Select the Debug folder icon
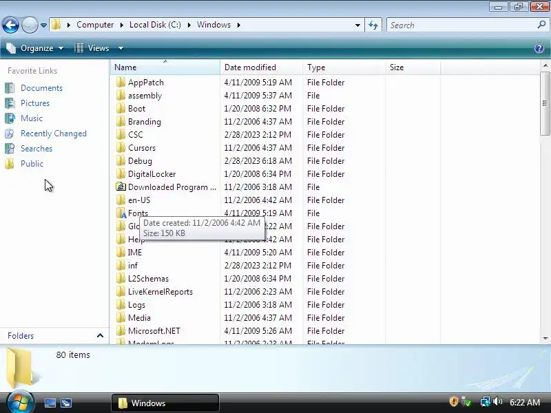This screenshot has height=413, width=551. click(x=121, y=161)
